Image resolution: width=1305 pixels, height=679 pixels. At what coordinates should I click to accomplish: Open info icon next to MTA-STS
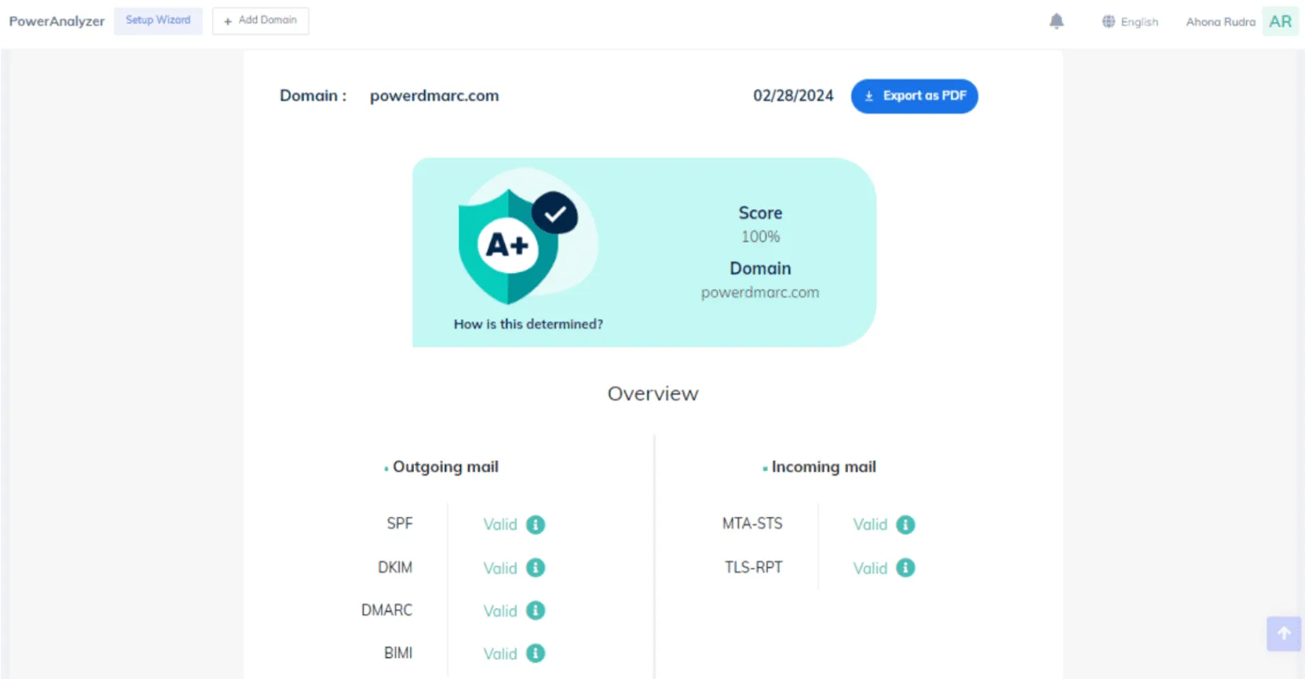905,525
